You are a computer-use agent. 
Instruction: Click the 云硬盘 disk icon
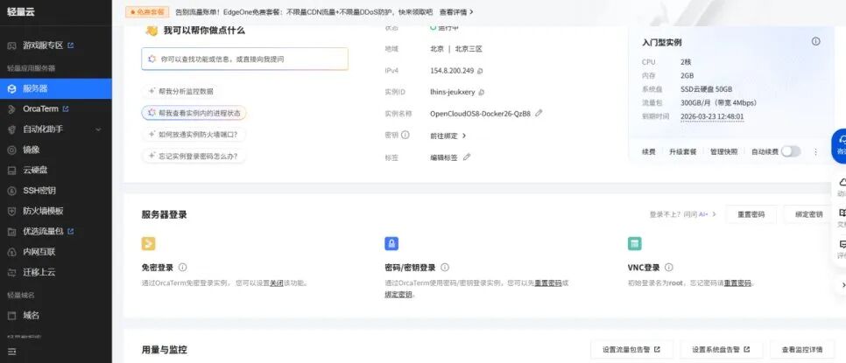tap(12, 171)
